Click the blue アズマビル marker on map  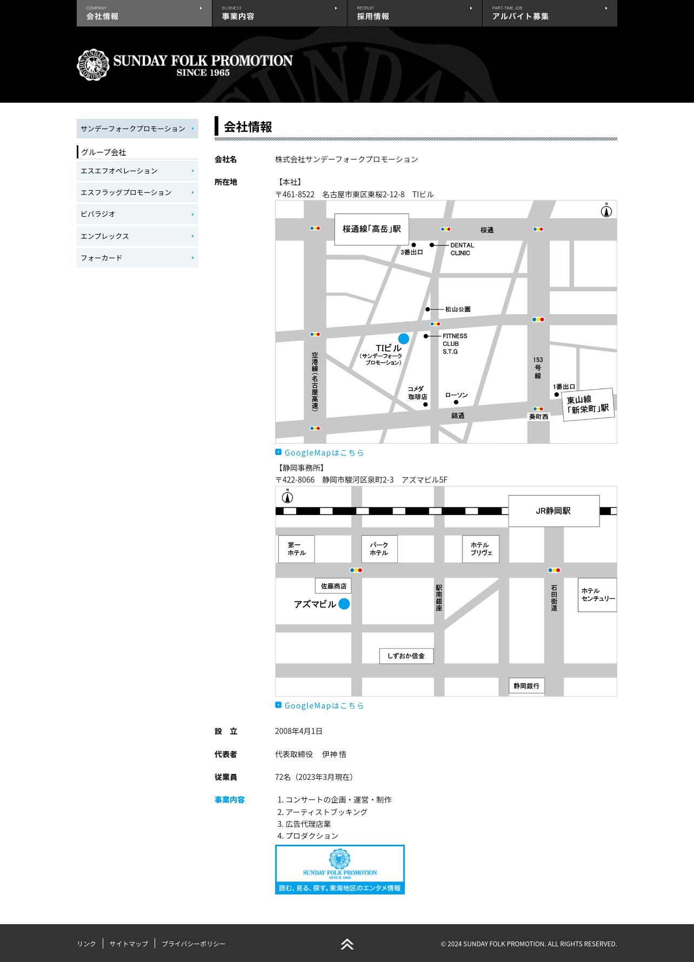(x=344, y=604)
